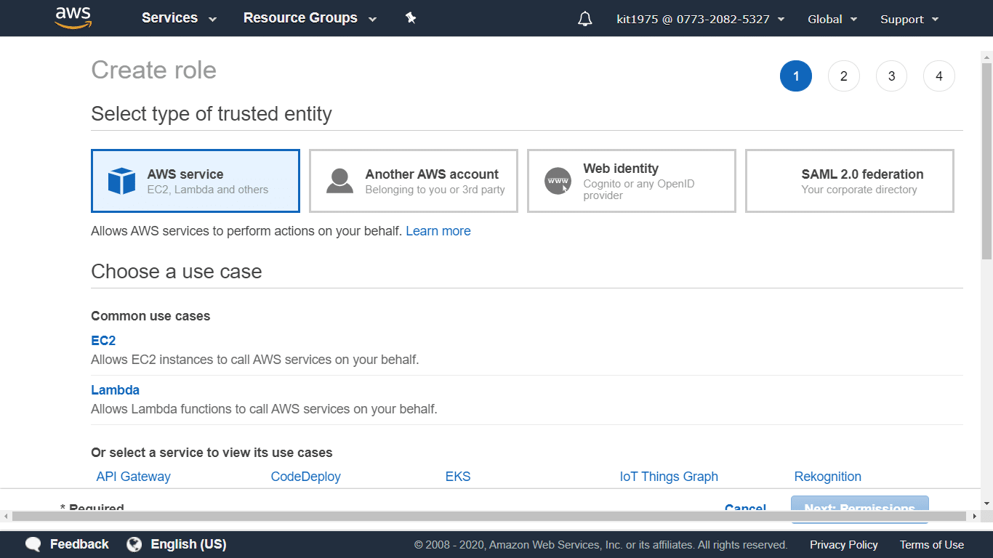Open the Support dropdown

point(908,19)
